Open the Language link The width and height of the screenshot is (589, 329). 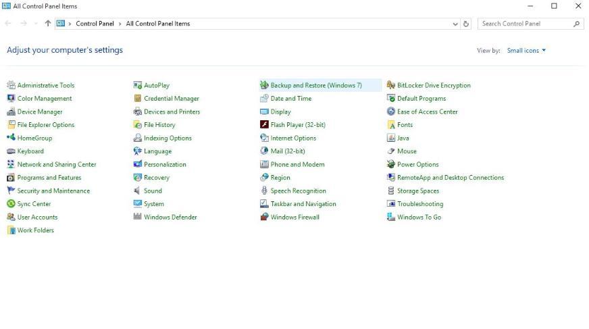tap(157, 151)
